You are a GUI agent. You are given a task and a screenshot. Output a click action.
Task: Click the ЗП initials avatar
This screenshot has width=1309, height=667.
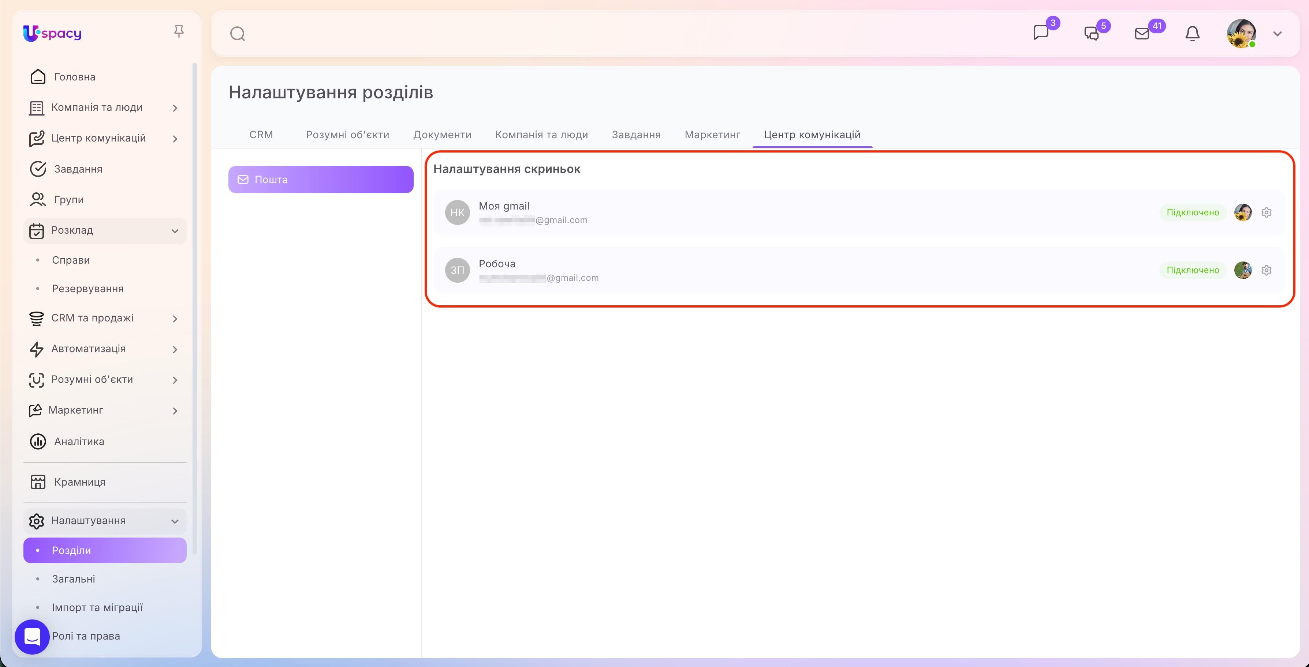[x=457, y=270]
